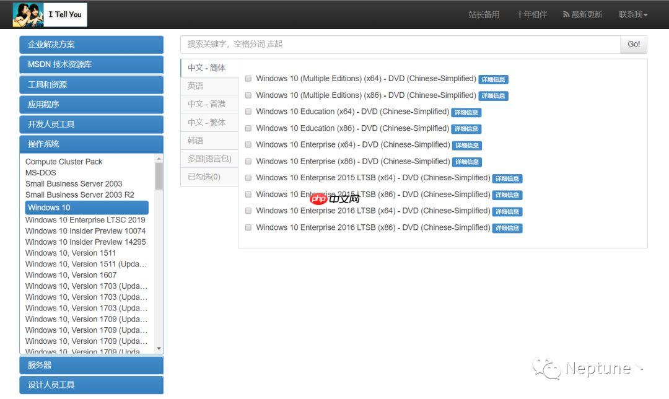The height and width of the screenshot is (399, 669).
Task: Check Windows 10 Enterprise x64 checkbox
Action: click(x=248, y=144)
